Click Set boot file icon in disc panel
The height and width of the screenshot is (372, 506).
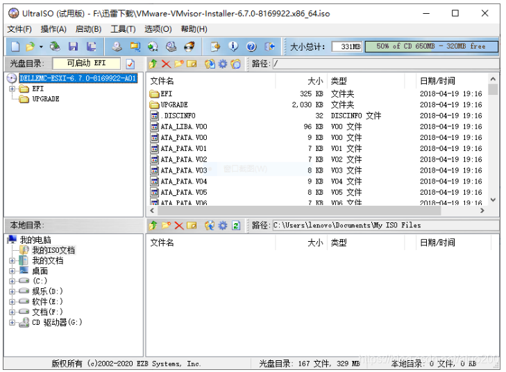pyautogui.click(x=236, y=64)
